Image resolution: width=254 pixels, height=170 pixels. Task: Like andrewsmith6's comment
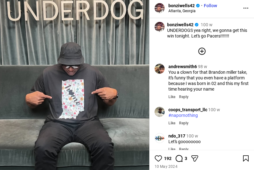(172, 97)
